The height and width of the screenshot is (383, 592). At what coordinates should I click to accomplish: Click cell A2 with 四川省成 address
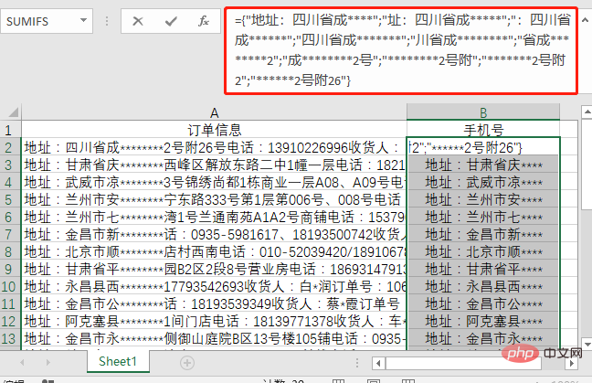click(x=214, y=147)
